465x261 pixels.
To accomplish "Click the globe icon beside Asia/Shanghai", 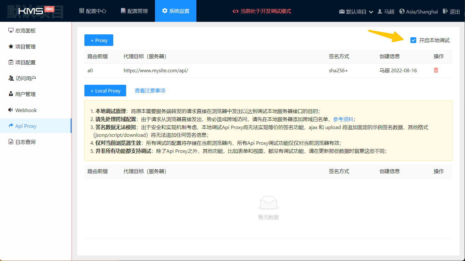I will pyautogui.click(x=402, y=11).
